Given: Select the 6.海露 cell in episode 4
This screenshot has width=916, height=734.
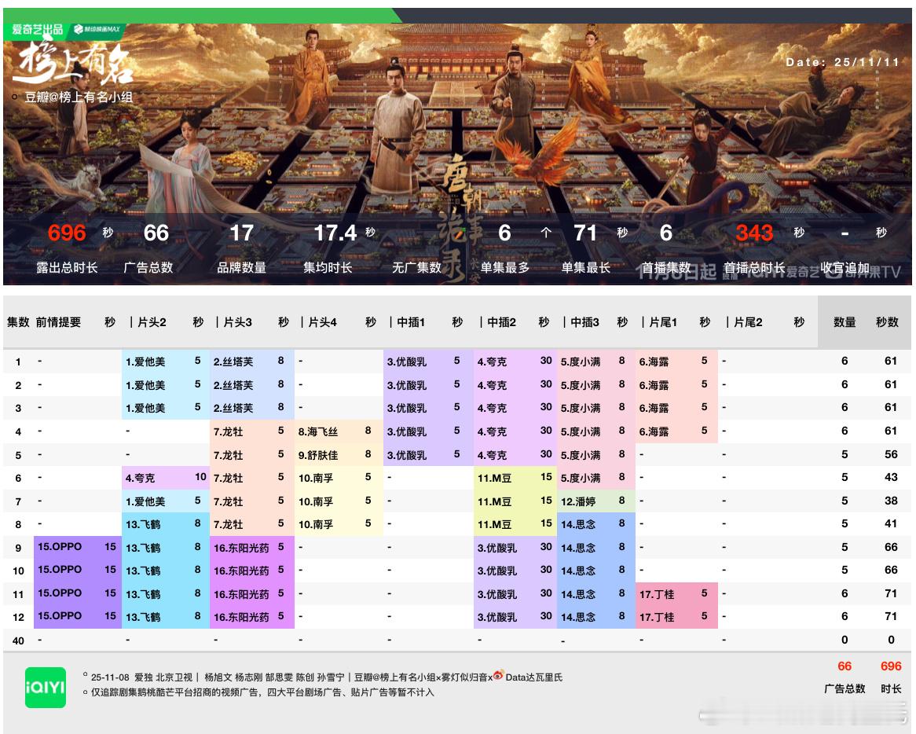Looking at the screenshot, I should tap(676, 431).
